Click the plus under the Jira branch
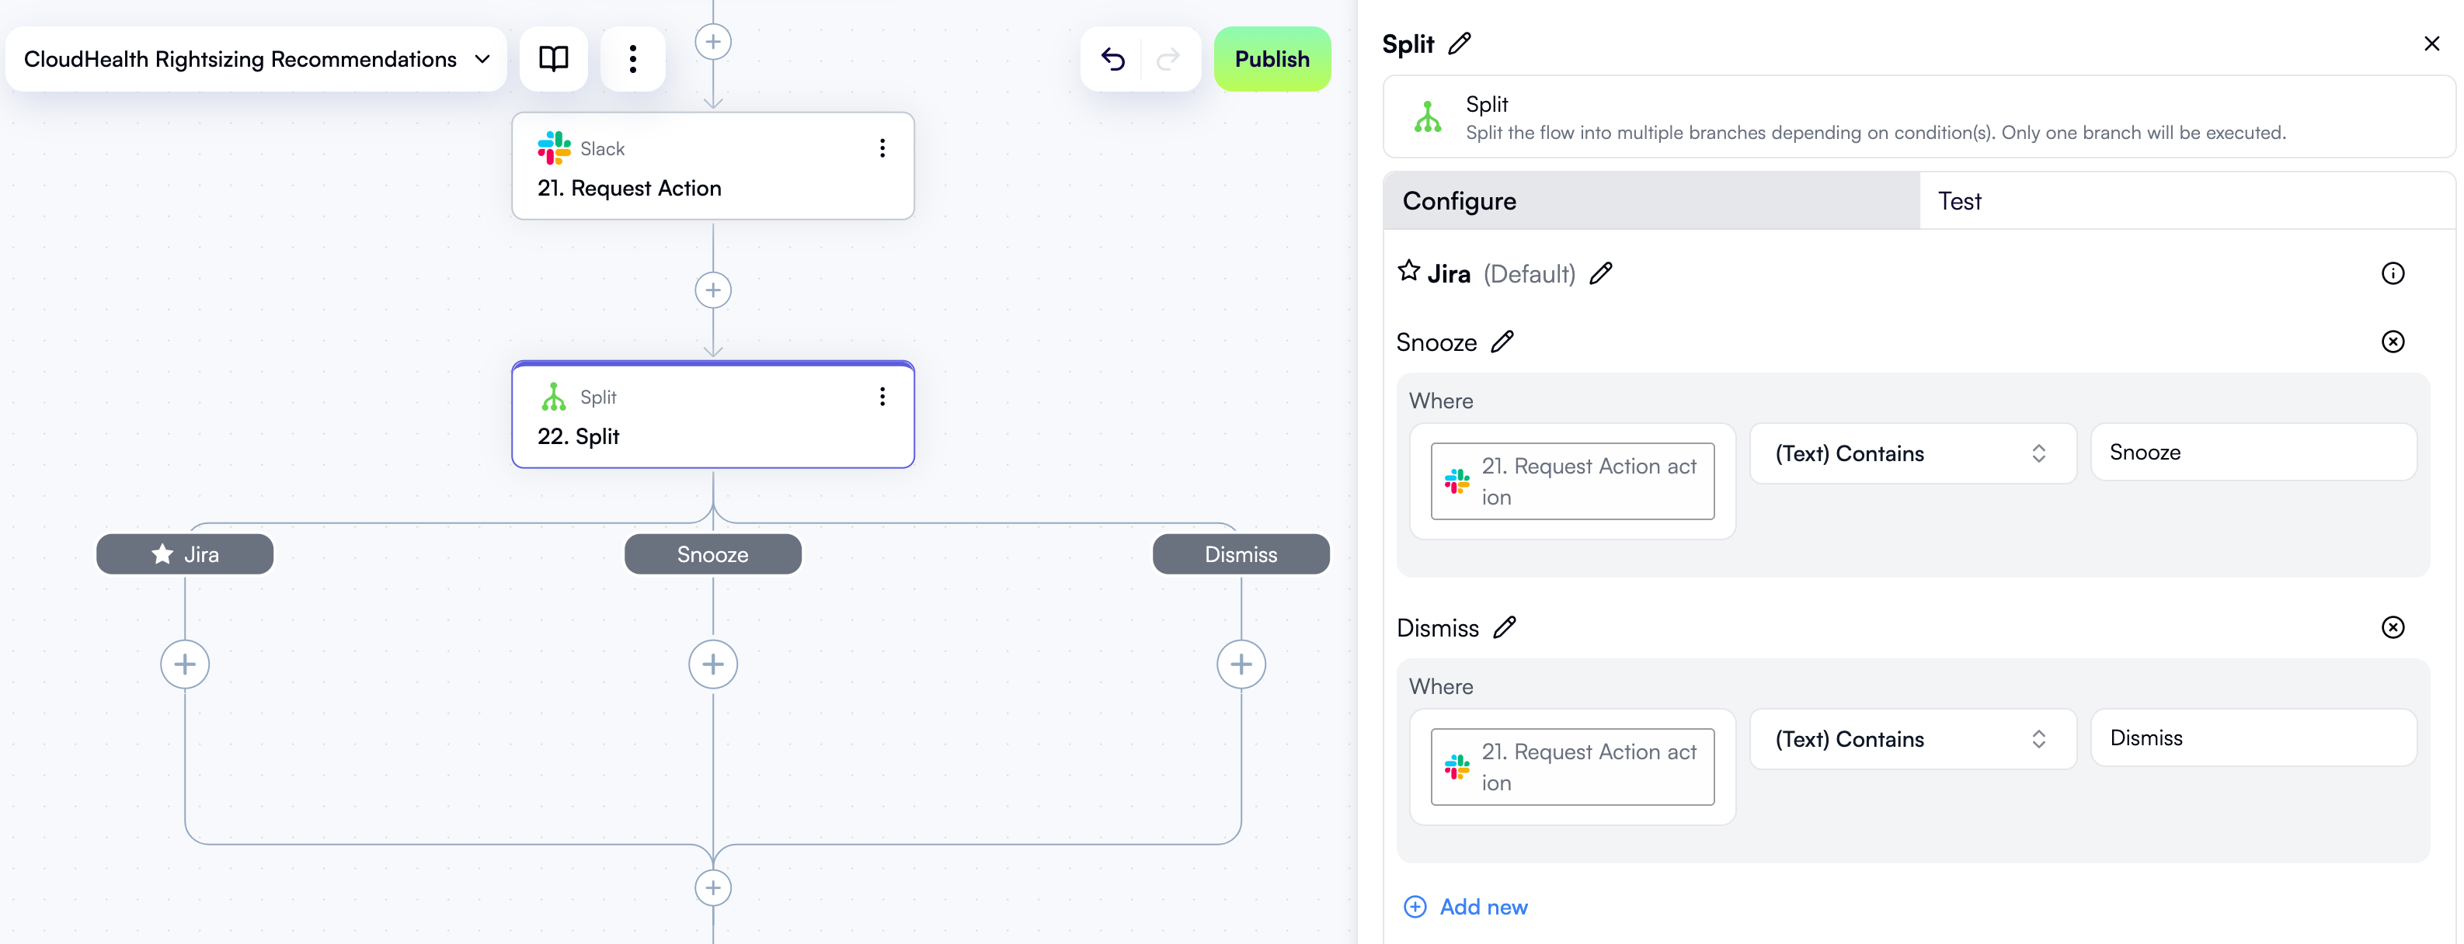Image resolution: width=2464 pixels, height=944 pixels. 185,663
